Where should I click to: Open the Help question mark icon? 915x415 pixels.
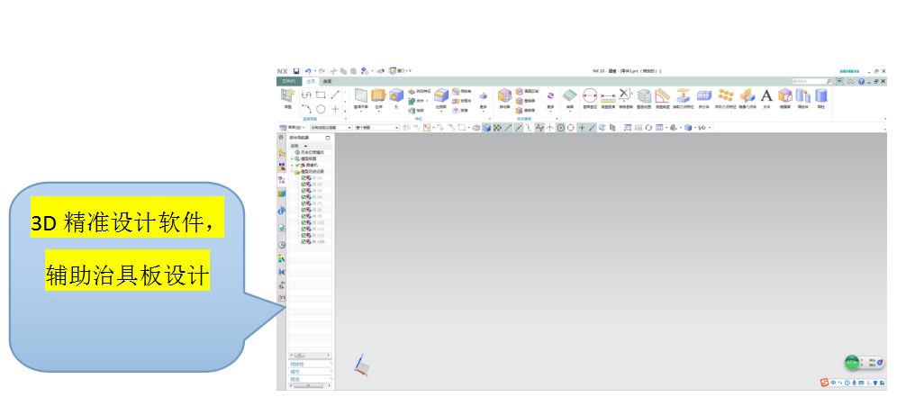(861, 81)
